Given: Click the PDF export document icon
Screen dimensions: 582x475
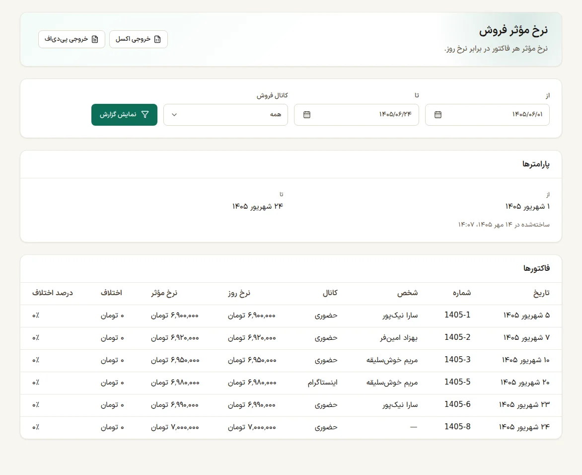Looking at the screenshot, I should point(95,39).
